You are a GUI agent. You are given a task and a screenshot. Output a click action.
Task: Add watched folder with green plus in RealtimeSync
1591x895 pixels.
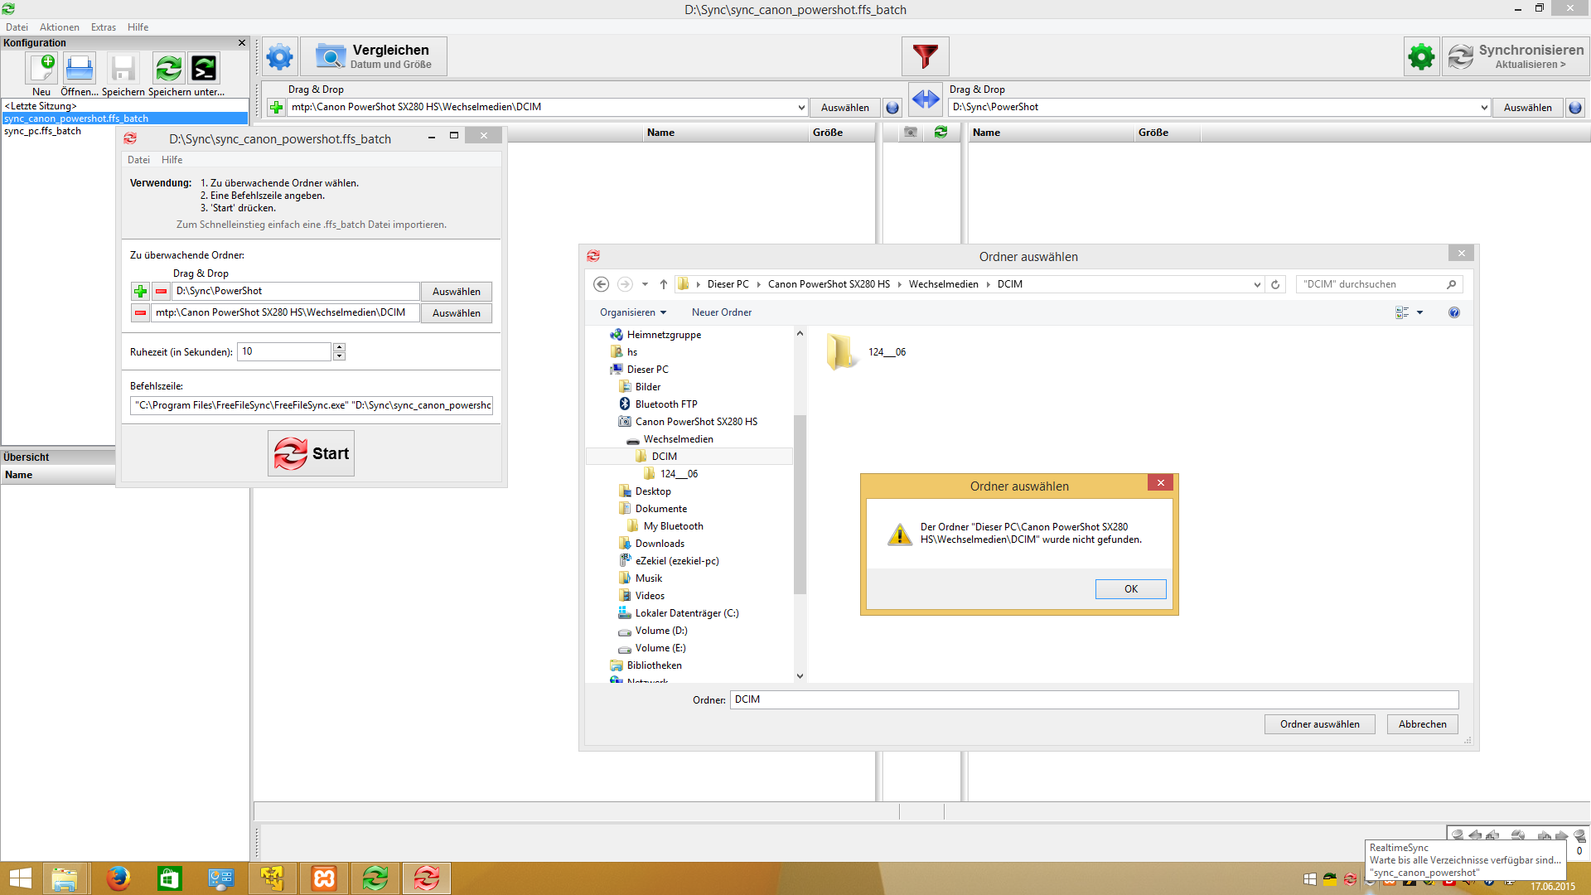click(x=140, y=292)
